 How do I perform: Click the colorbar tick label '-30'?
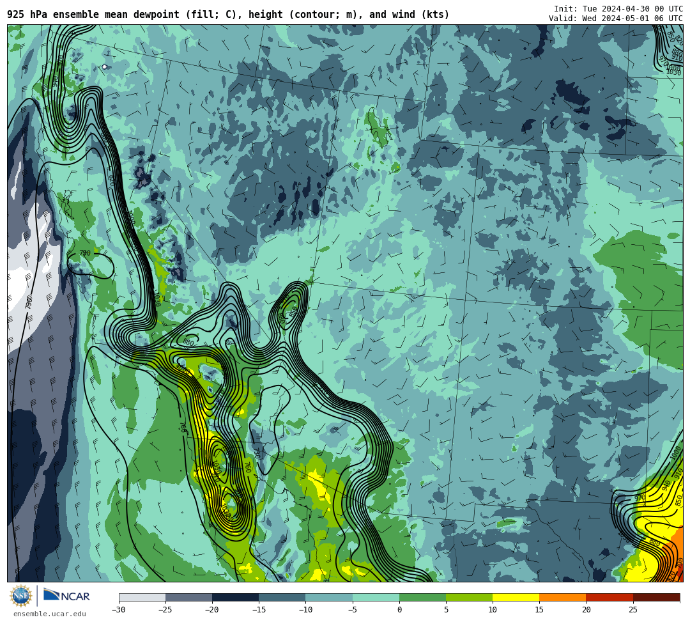coord(119,610)
